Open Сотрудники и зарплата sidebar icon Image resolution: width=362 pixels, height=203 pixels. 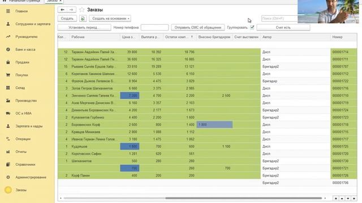point(8,24)
